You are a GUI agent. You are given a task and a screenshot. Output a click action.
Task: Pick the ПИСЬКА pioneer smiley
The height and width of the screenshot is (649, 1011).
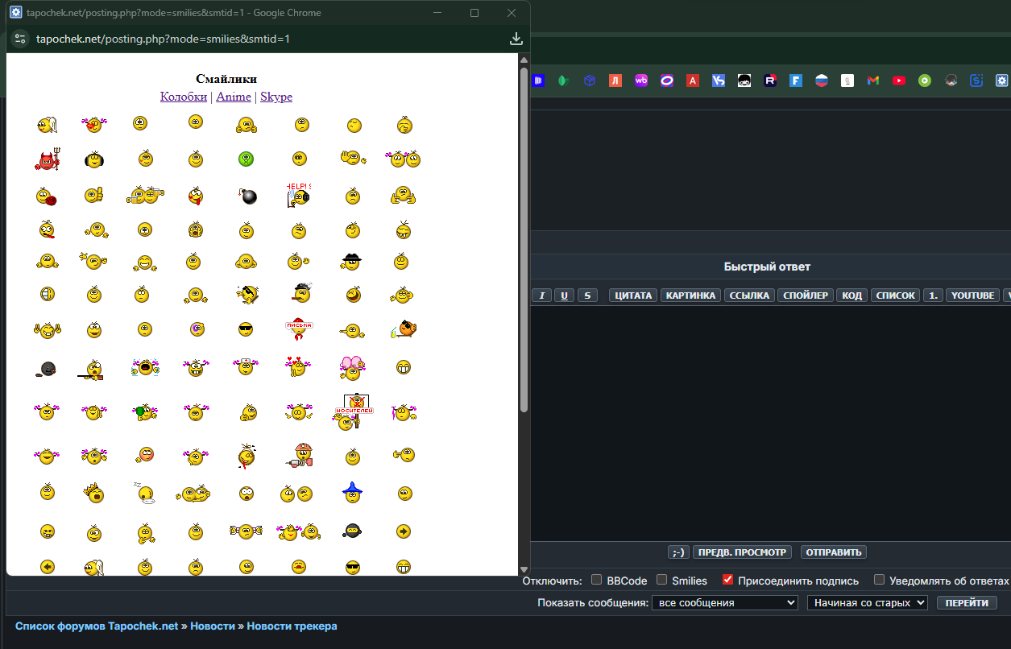(299, 329)
